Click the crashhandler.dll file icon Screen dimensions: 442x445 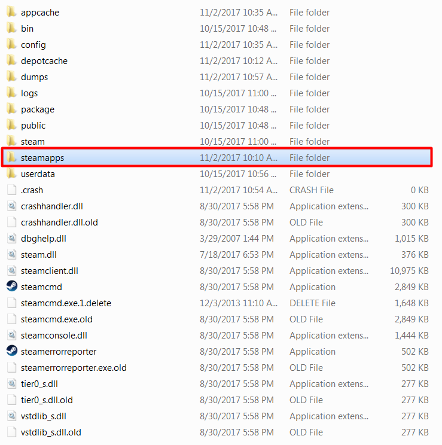11,206
